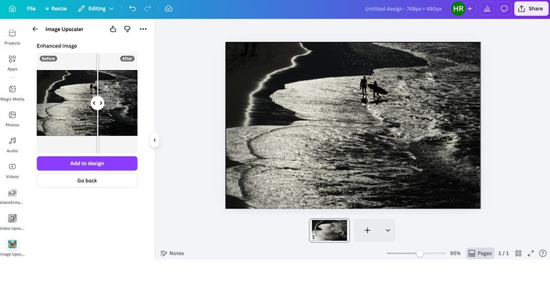This screenshot has height=306, width=550.
Task: Open Photos in the sidebar
Action: 12,119
